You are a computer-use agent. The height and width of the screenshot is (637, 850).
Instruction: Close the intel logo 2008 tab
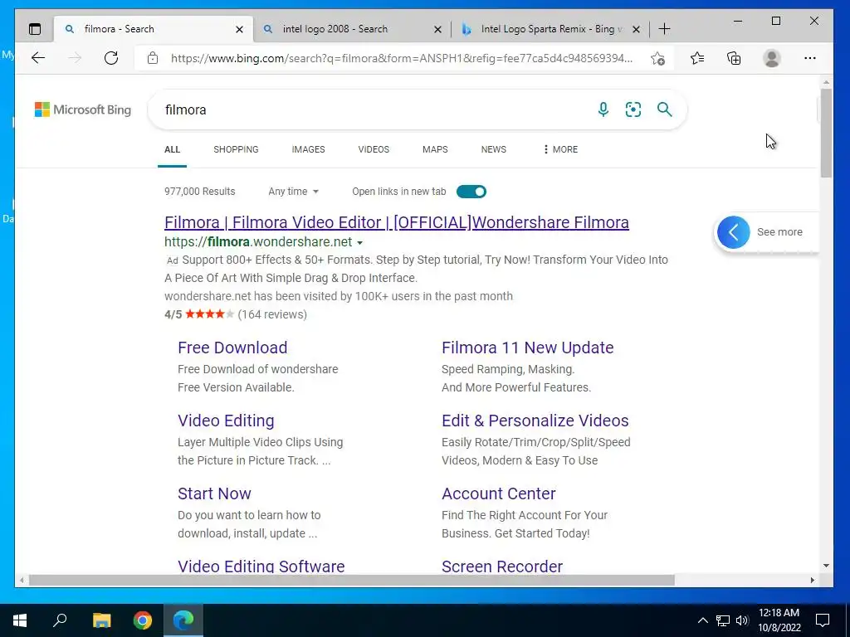tap(437, 29)
